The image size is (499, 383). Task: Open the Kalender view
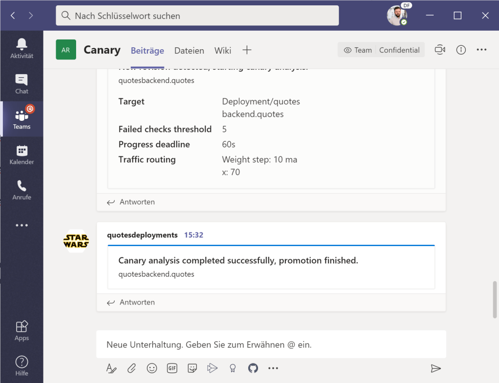tap(21, 154)
